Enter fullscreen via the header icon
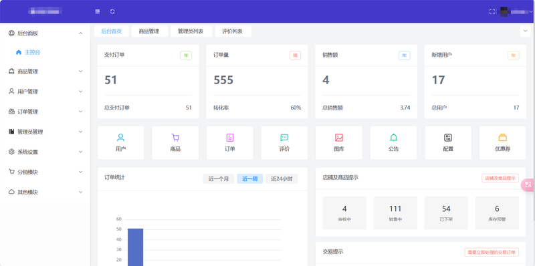This screenshot has width=535, height=266. [x=492, y=11]
